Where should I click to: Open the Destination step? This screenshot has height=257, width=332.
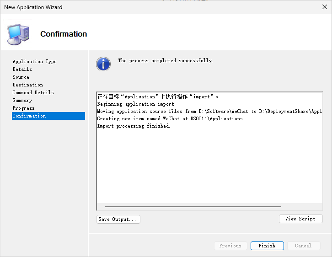coord(28,85)
